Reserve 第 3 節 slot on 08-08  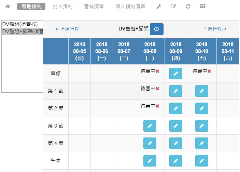point(150,126)
